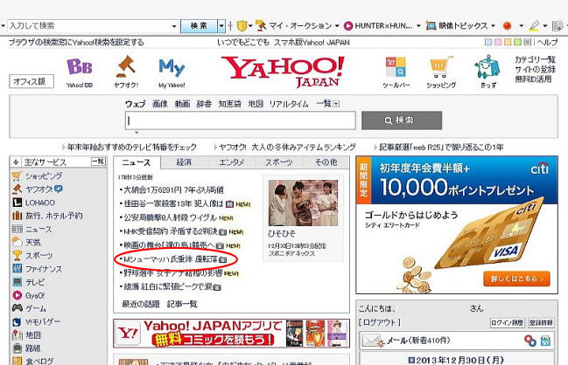The height and width of the screenshot is (365, 568).
Task: Click the shield icon in toolbar
Action: pyautogui.click(x=242, y=26)
